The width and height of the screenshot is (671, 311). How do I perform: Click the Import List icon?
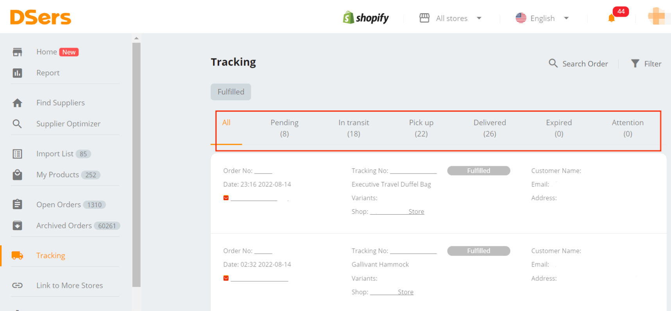(17, 154)
